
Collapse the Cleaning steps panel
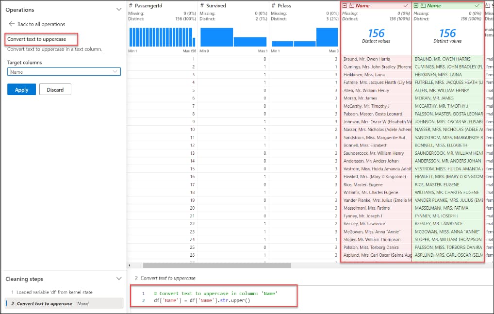(118, 279)
